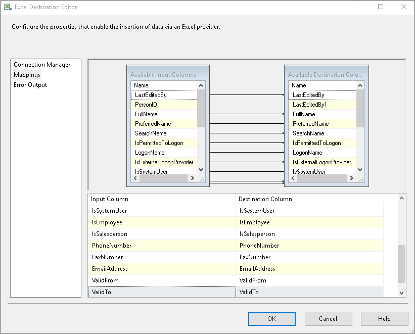This screenshot has height=334, width=415.
Task: Click the mappings grid vertical scrollbar thumb
Action: pyautogui.click(x=402, y=264)
